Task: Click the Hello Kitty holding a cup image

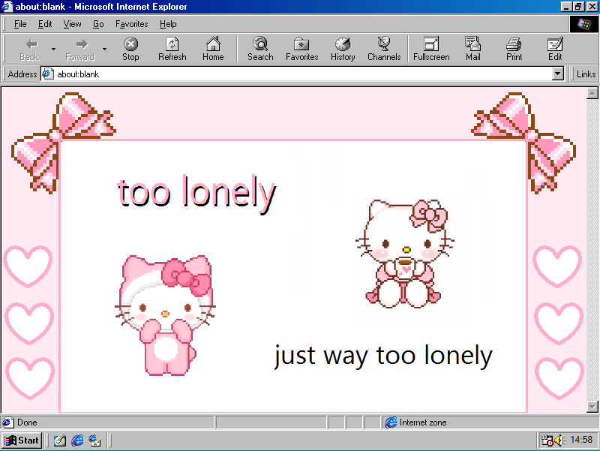Action: 404,254
